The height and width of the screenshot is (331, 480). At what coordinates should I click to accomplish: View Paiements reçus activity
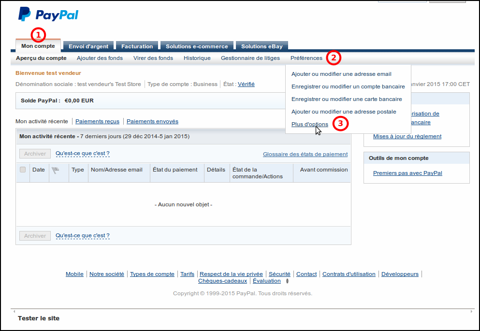tap(97, 121)
